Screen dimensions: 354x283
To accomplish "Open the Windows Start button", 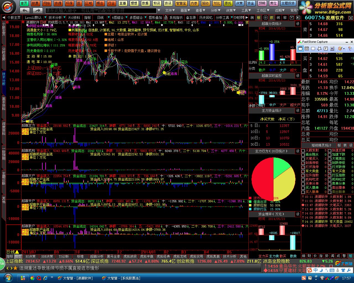I will click(8, 278).
